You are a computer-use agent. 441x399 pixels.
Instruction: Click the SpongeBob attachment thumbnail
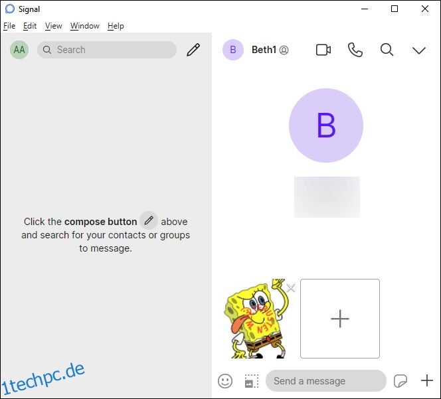pos(256,319)
